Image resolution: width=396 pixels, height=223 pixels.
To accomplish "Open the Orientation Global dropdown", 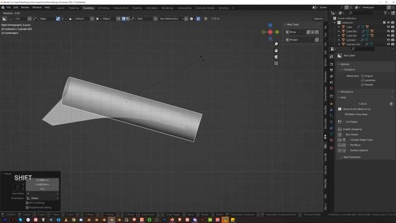I will point(43,198).
